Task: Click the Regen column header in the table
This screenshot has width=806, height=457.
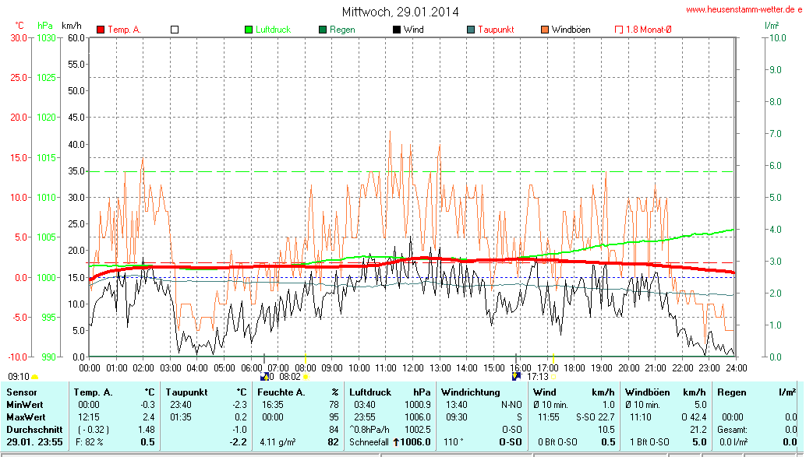Action: click(731, 392)
